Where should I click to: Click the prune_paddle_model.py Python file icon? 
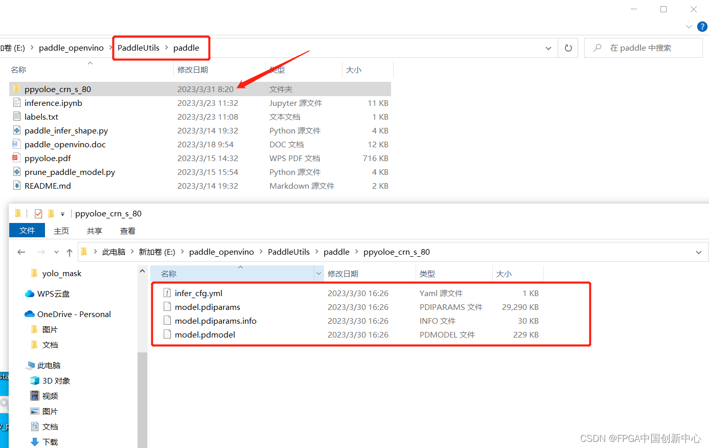coord(16,172)
